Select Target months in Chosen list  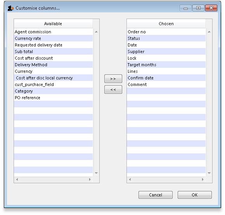coord(166,65)
